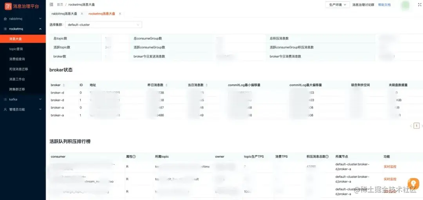
Task: Sort by 昨日消息数 column arrows
Action: [x=166, y=85]
